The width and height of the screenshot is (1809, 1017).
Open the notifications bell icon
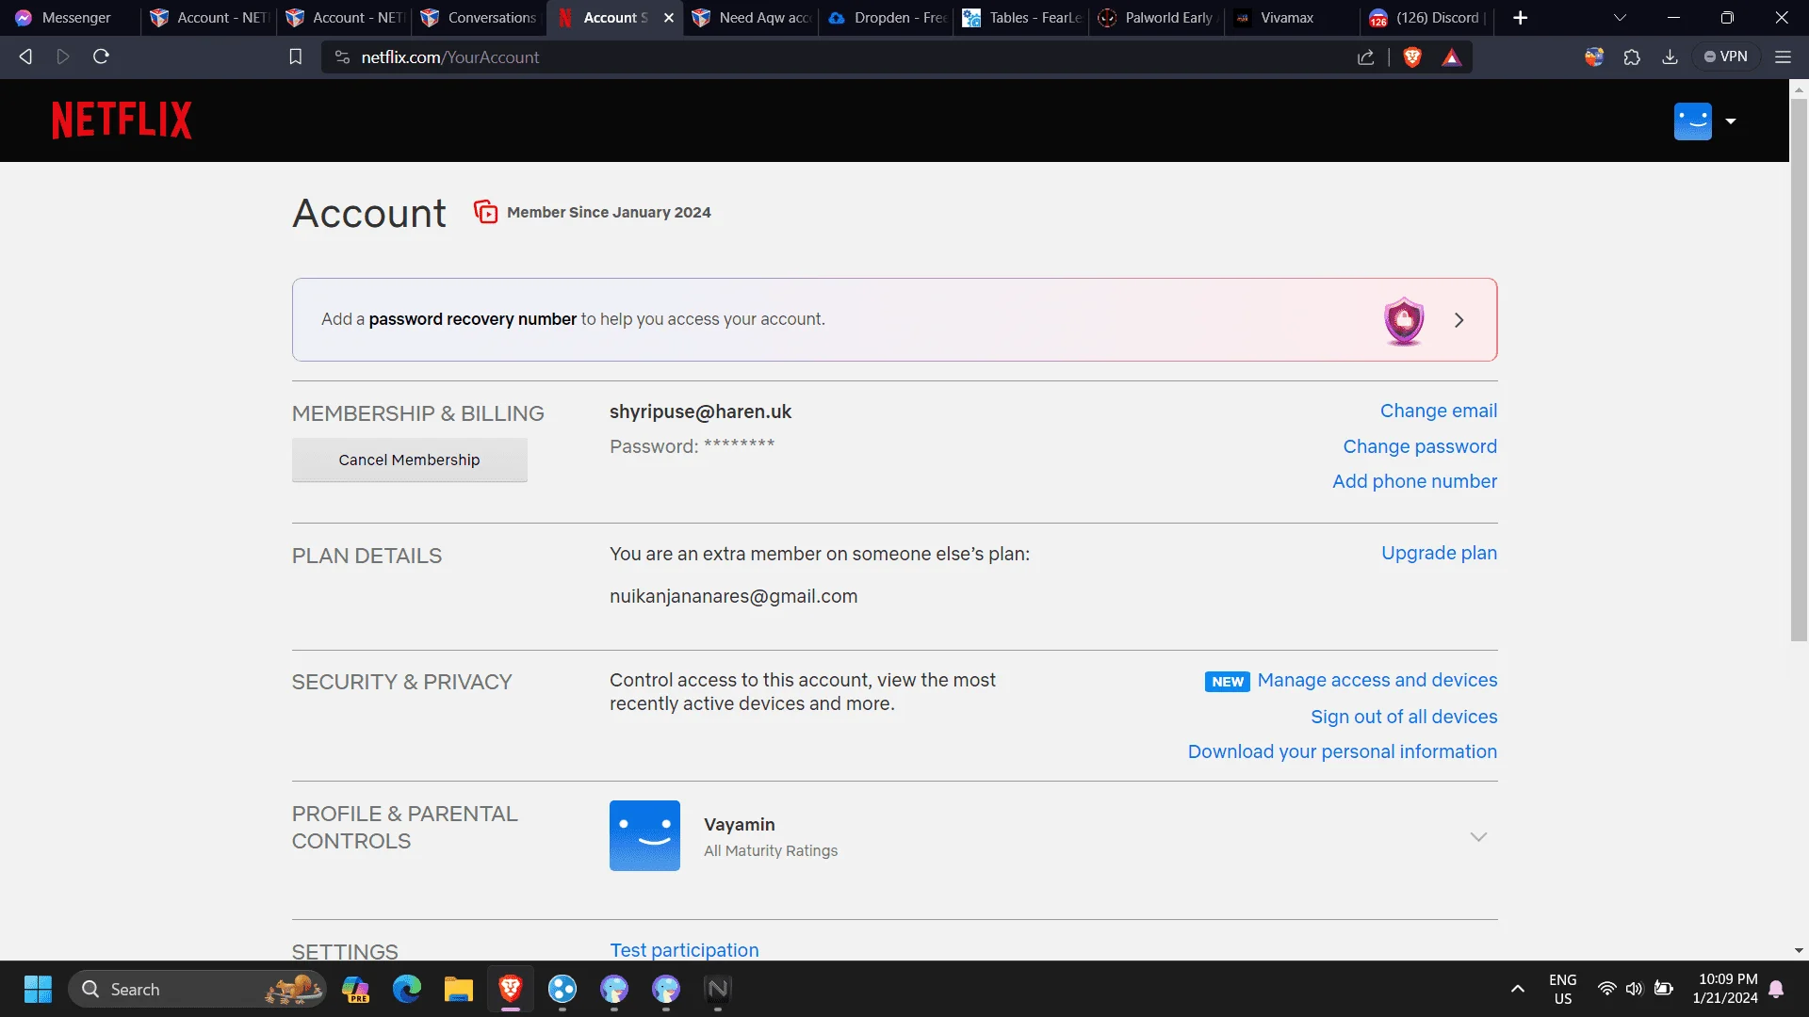pos(1776,989)
